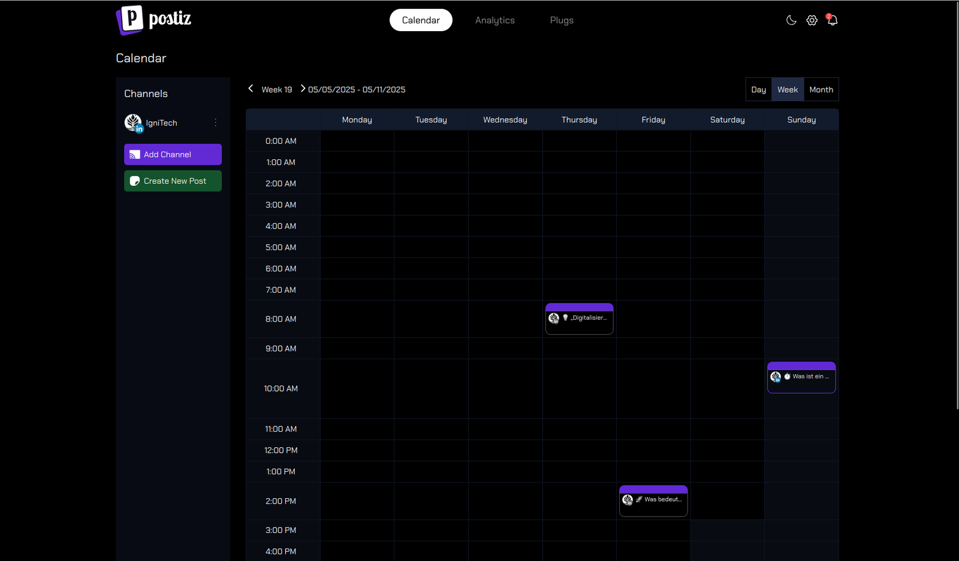This screenshot has height=561, width=959.
Task: Click the Postiz logo icon
Action: 130,20
